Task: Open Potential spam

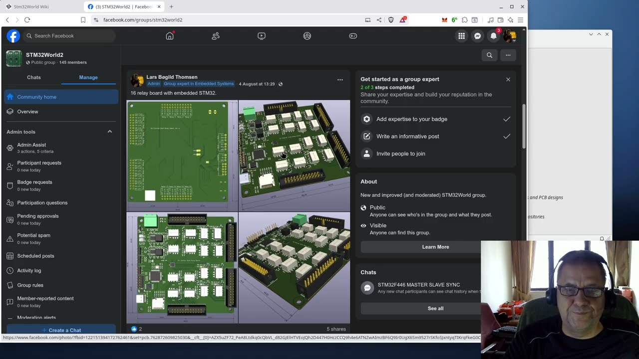Action: click(61, 238)
